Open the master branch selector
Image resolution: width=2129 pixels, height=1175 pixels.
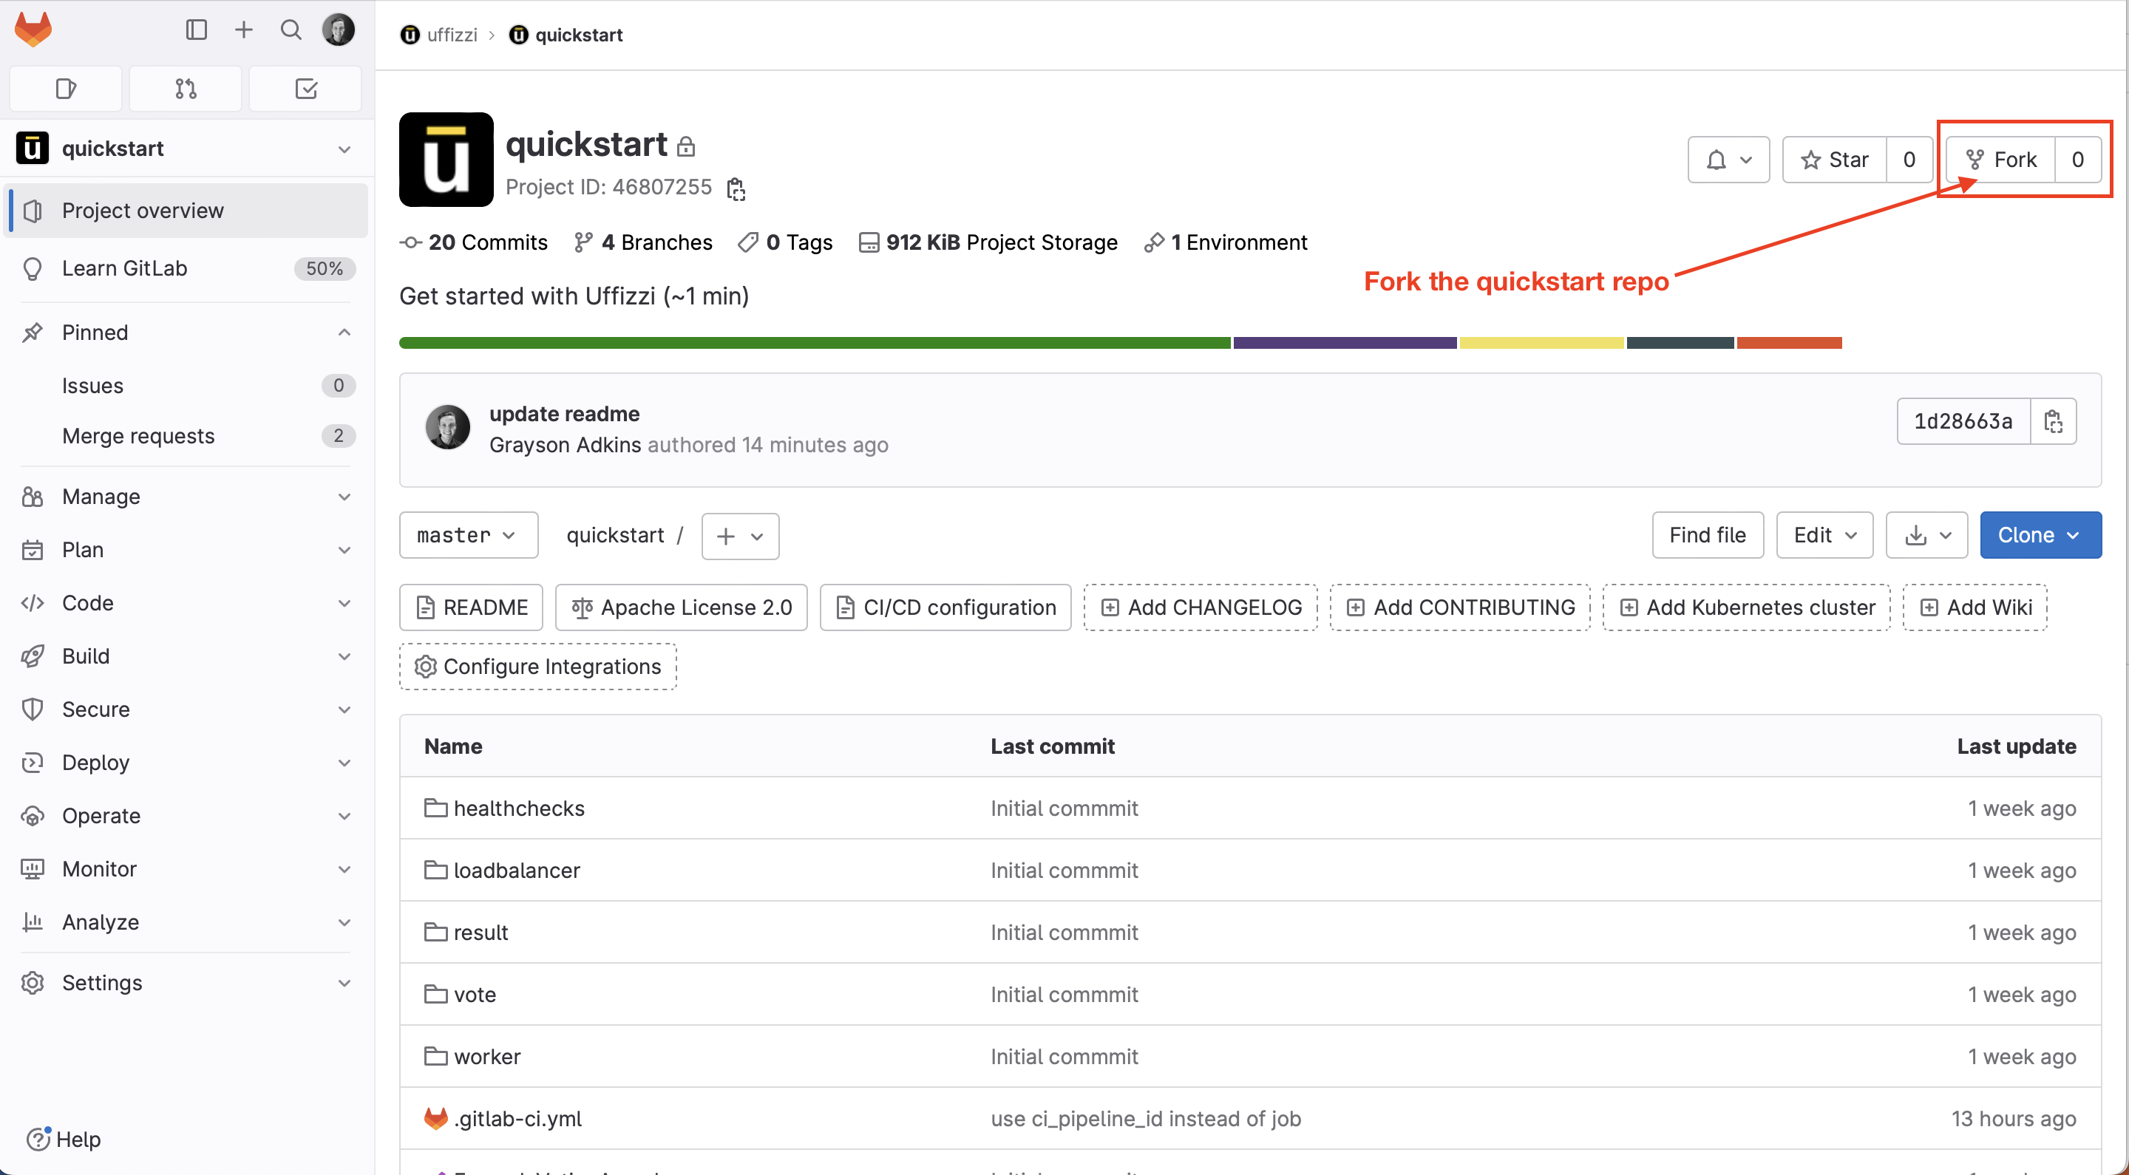468,536
